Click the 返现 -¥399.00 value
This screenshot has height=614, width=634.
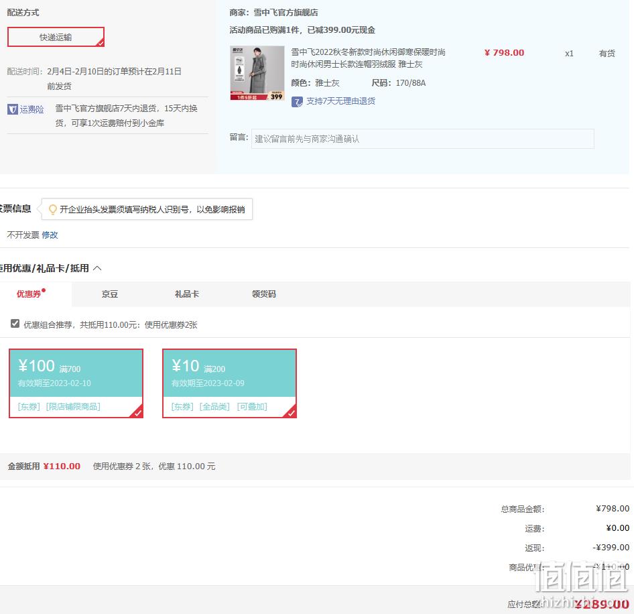[x=611, y=548]
